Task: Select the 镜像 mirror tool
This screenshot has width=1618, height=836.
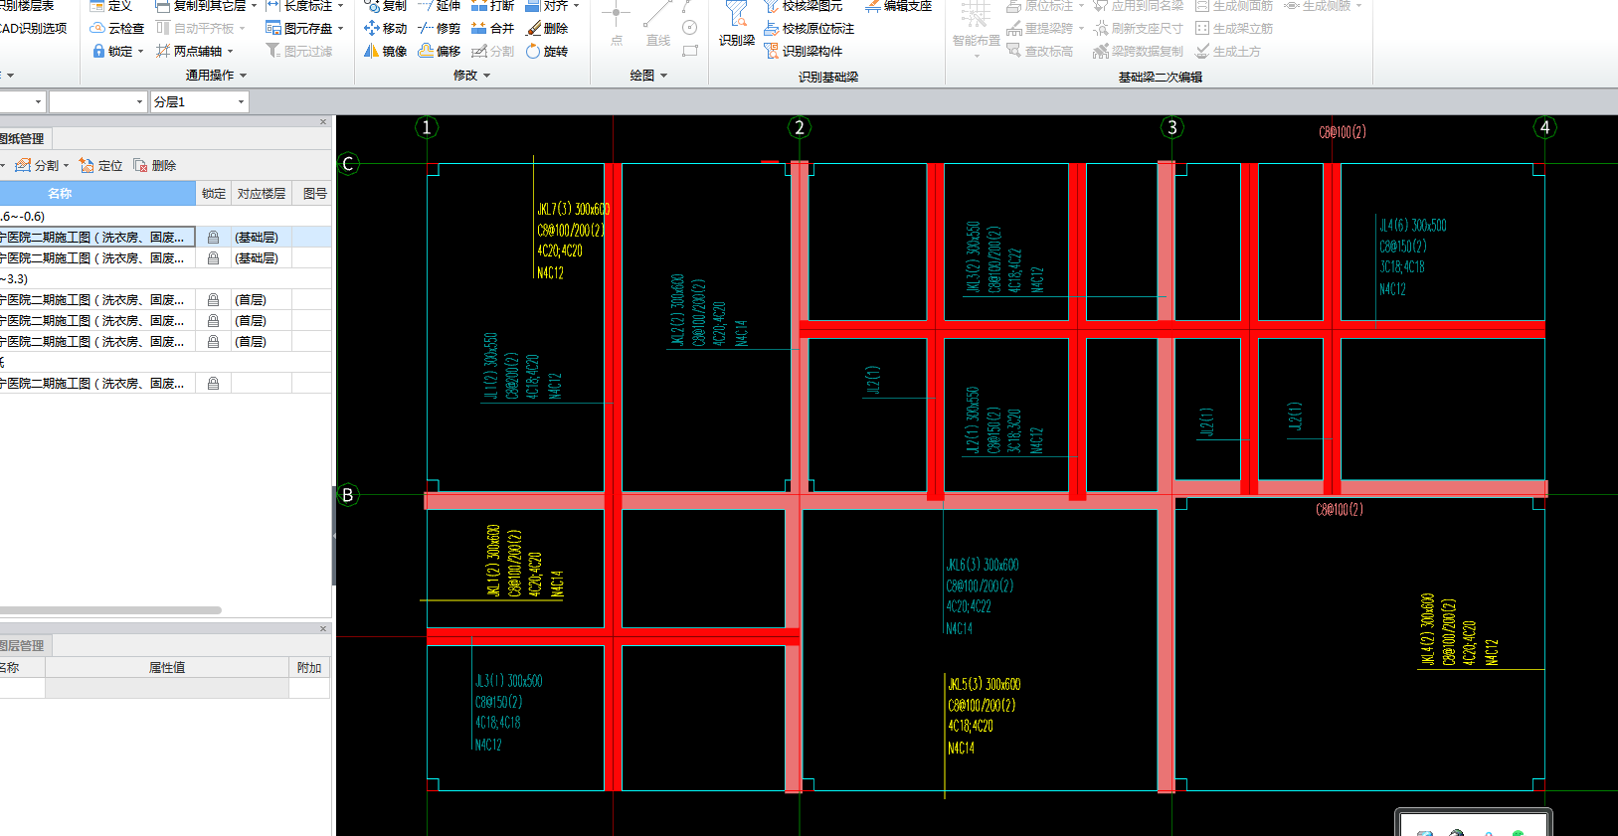Action: tap(386, 51)
